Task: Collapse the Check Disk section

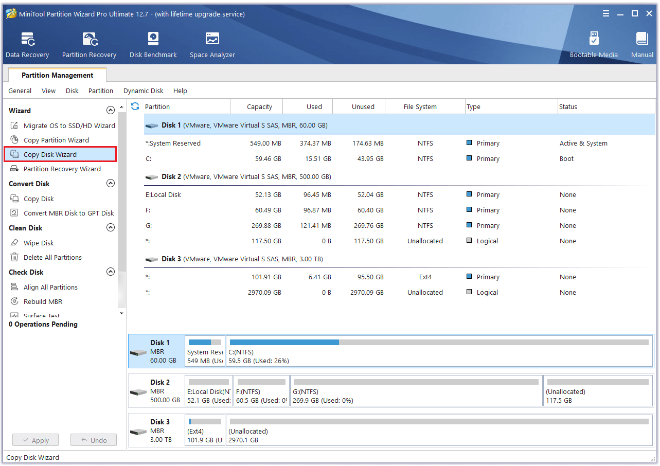Action: point(110,272)
